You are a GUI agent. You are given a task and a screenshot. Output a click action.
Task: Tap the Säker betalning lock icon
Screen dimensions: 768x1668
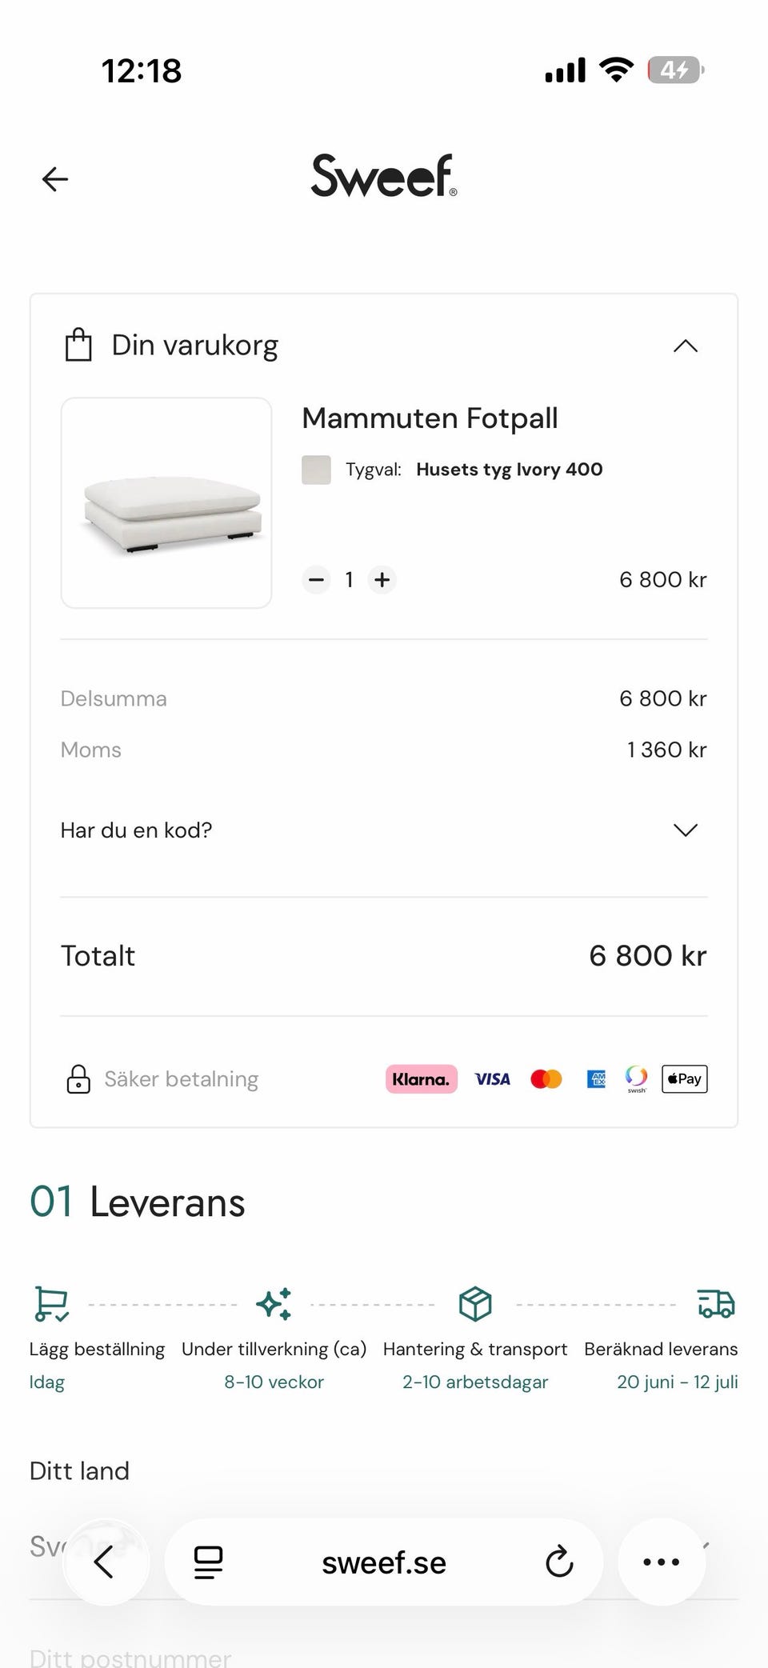[x=78, y=1079]
